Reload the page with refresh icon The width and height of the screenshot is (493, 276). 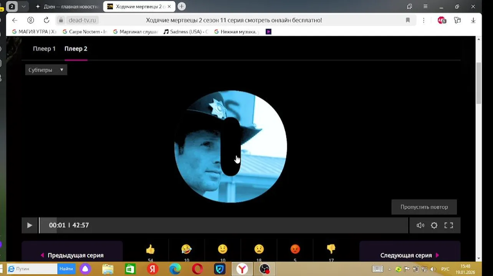coord(46,20)
